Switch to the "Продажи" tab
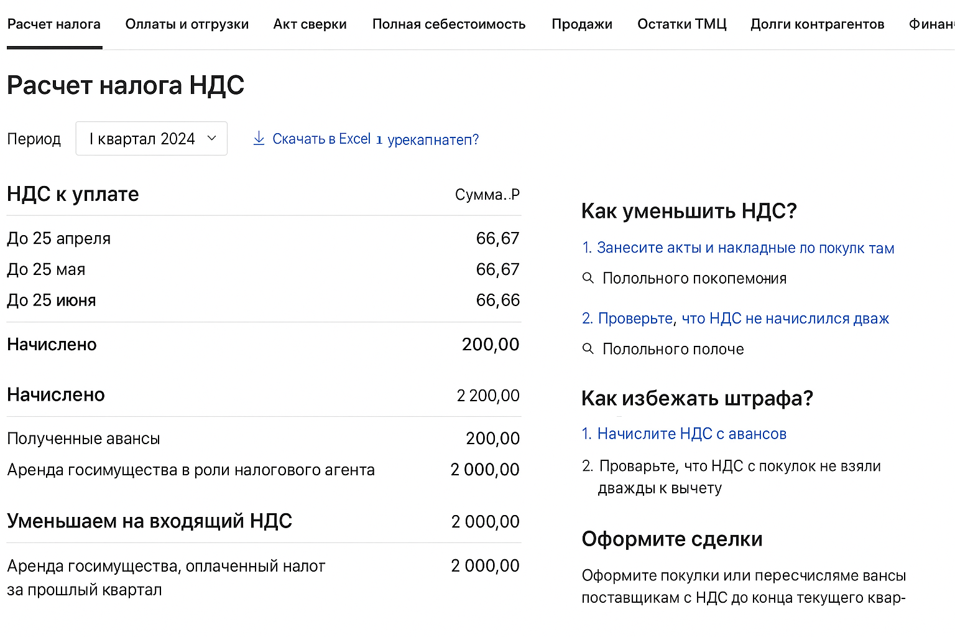The image size is (955, 637). tap(582, 24)
